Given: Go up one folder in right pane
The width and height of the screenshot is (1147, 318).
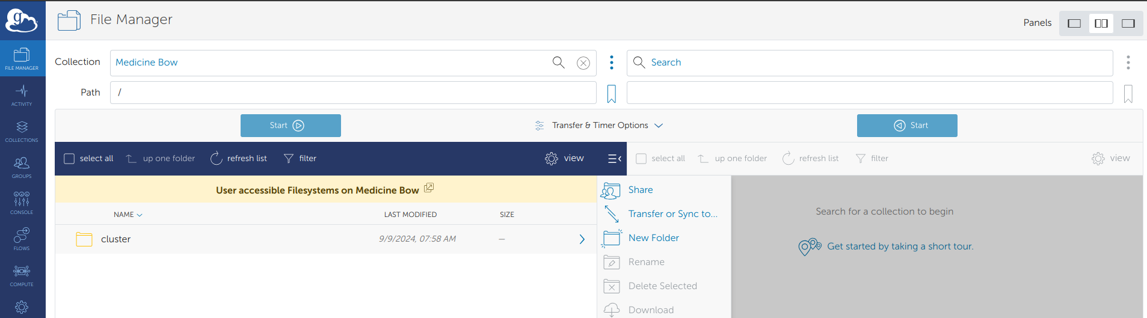Looking at the screenshot, I should 733,159.
